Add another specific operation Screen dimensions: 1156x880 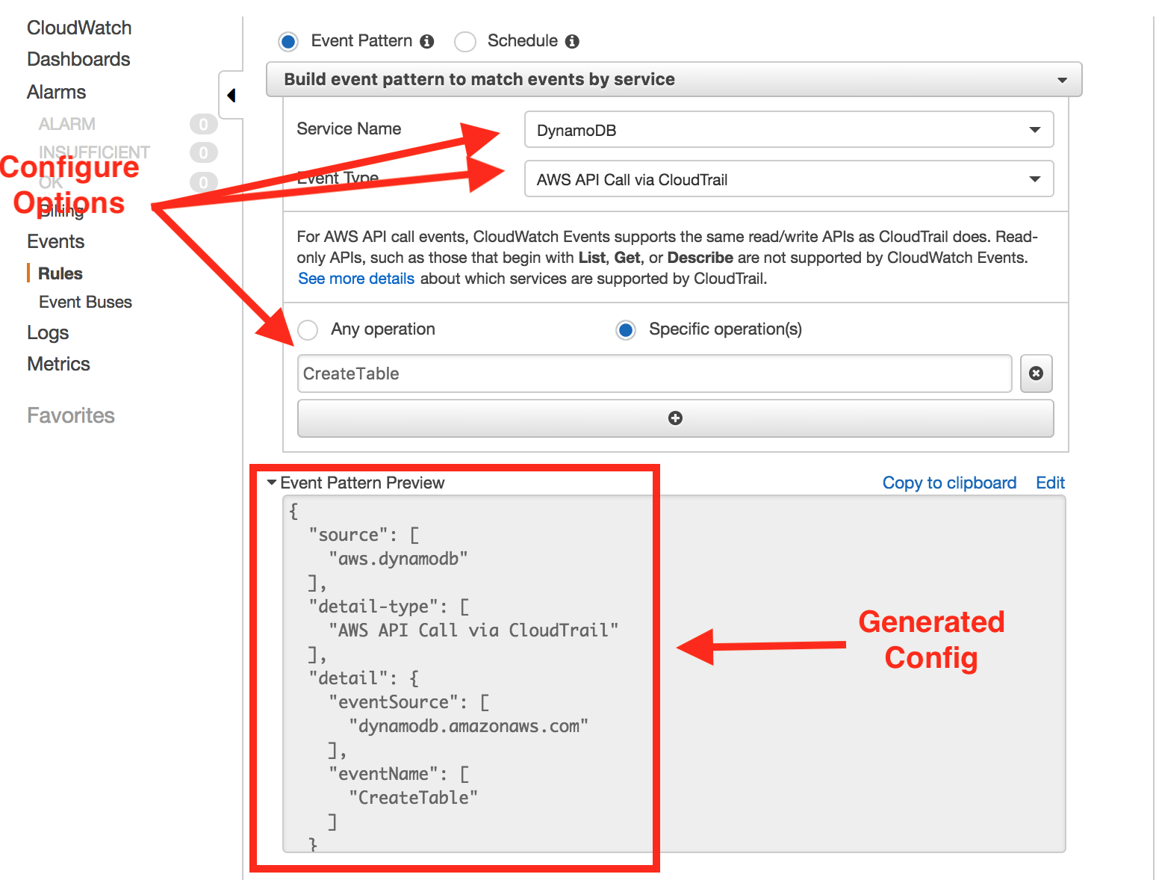click(674, 418)
